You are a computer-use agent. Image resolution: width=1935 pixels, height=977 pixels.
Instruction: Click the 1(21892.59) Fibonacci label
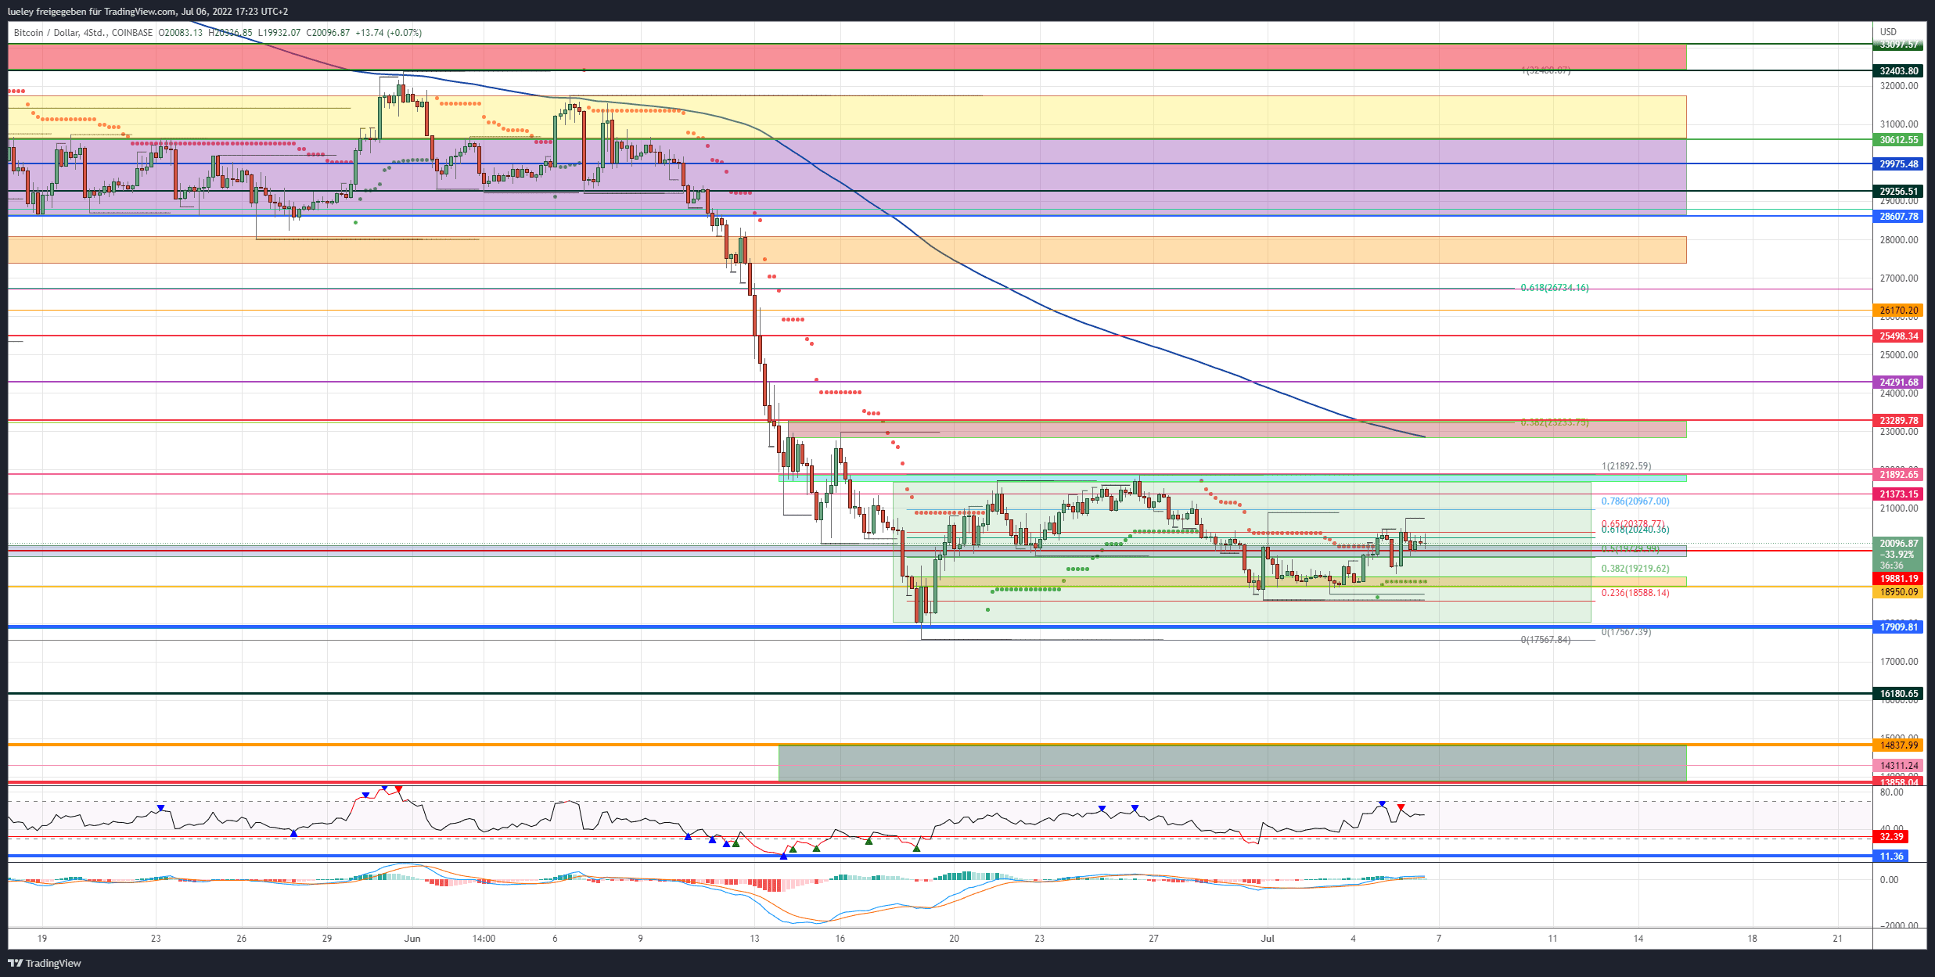click(1626, 466)
